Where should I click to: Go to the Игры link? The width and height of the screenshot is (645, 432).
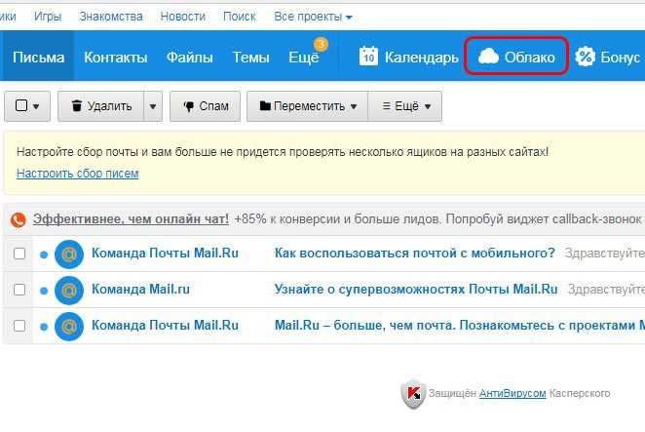click(48, 17)
